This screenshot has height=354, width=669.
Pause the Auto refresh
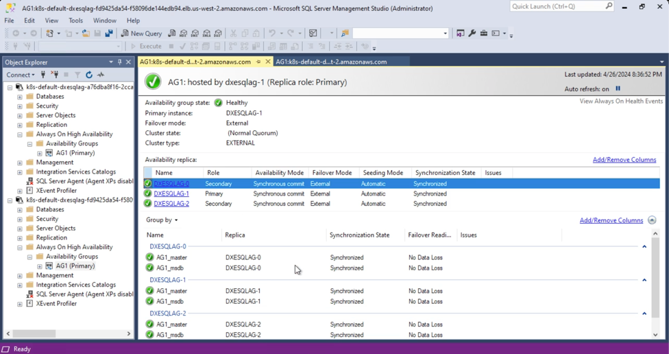point(618,88)
